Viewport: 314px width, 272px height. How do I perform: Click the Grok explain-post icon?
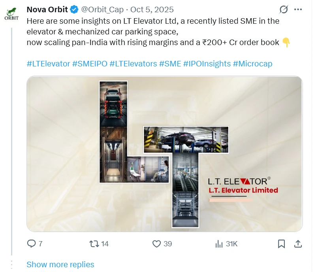[283, 9]
